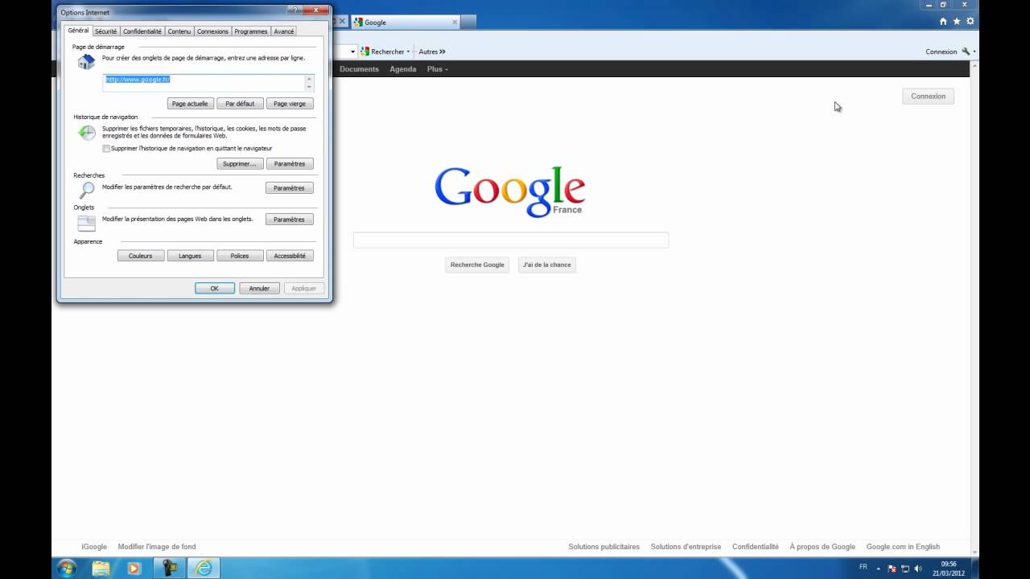Switch to the Programmes tab
The image size is (1030, 579).
(251, 31)
